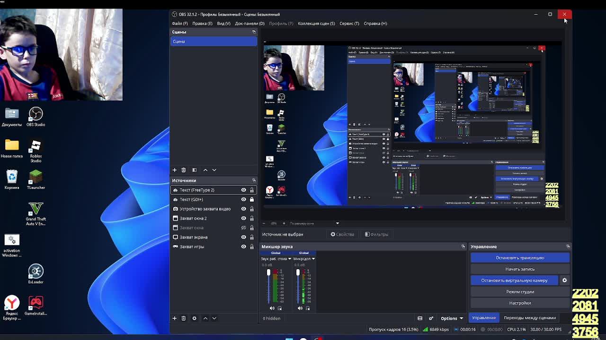Screen dimensions: 606x340
Task: Open the Сервис (T) menu
Action: (x=349, y=23)
